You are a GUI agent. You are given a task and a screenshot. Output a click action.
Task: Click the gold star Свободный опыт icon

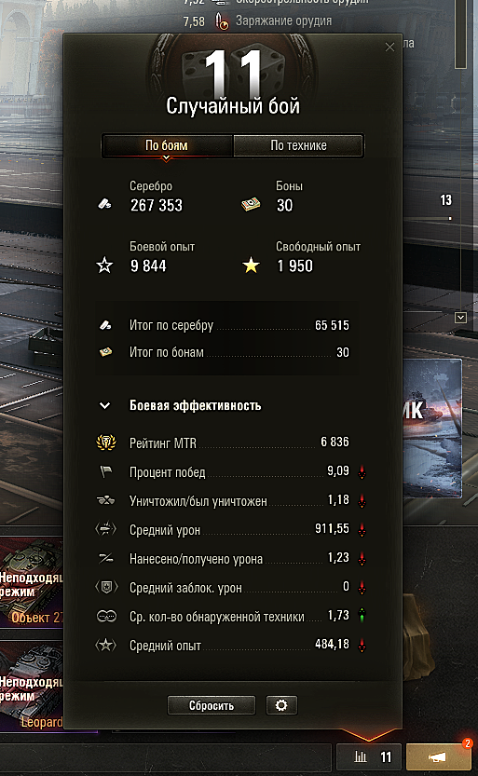251,265
